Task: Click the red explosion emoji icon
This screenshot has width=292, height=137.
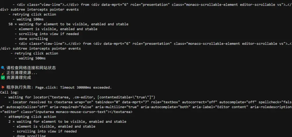Action: 3,87
